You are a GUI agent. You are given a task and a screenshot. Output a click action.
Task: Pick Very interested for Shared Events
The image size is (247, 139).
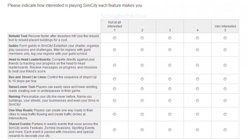tap(225, 130)
